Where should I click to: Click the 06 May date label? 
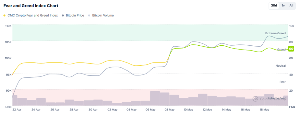[x=150, y=110]
